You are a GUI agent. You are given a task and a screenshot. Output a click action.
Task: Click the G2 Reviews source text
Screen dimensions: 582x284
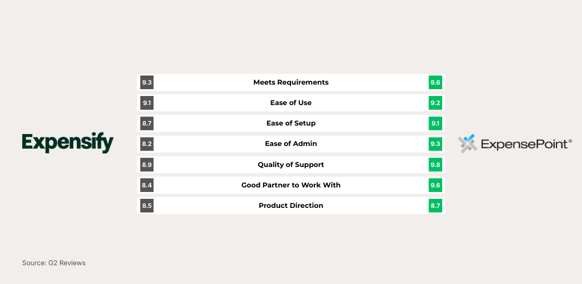coord(54,263)
